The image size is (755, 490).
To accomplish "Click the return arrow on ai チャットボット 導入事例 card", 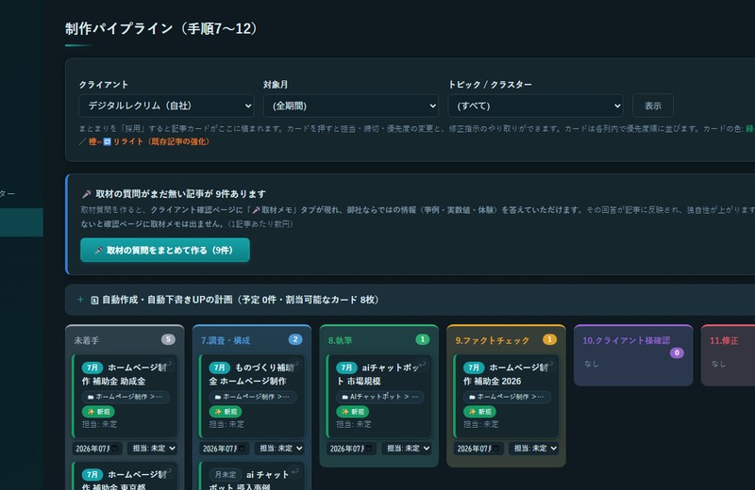I will click(x=295, y=472).
